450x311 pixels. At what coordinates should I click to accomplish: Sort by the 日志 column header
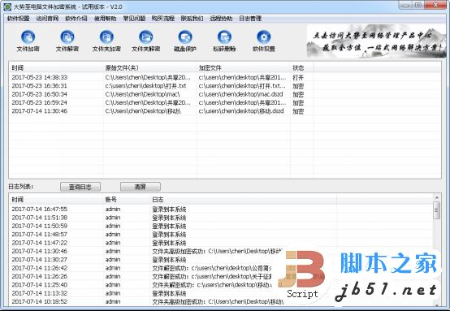(244, 200)
